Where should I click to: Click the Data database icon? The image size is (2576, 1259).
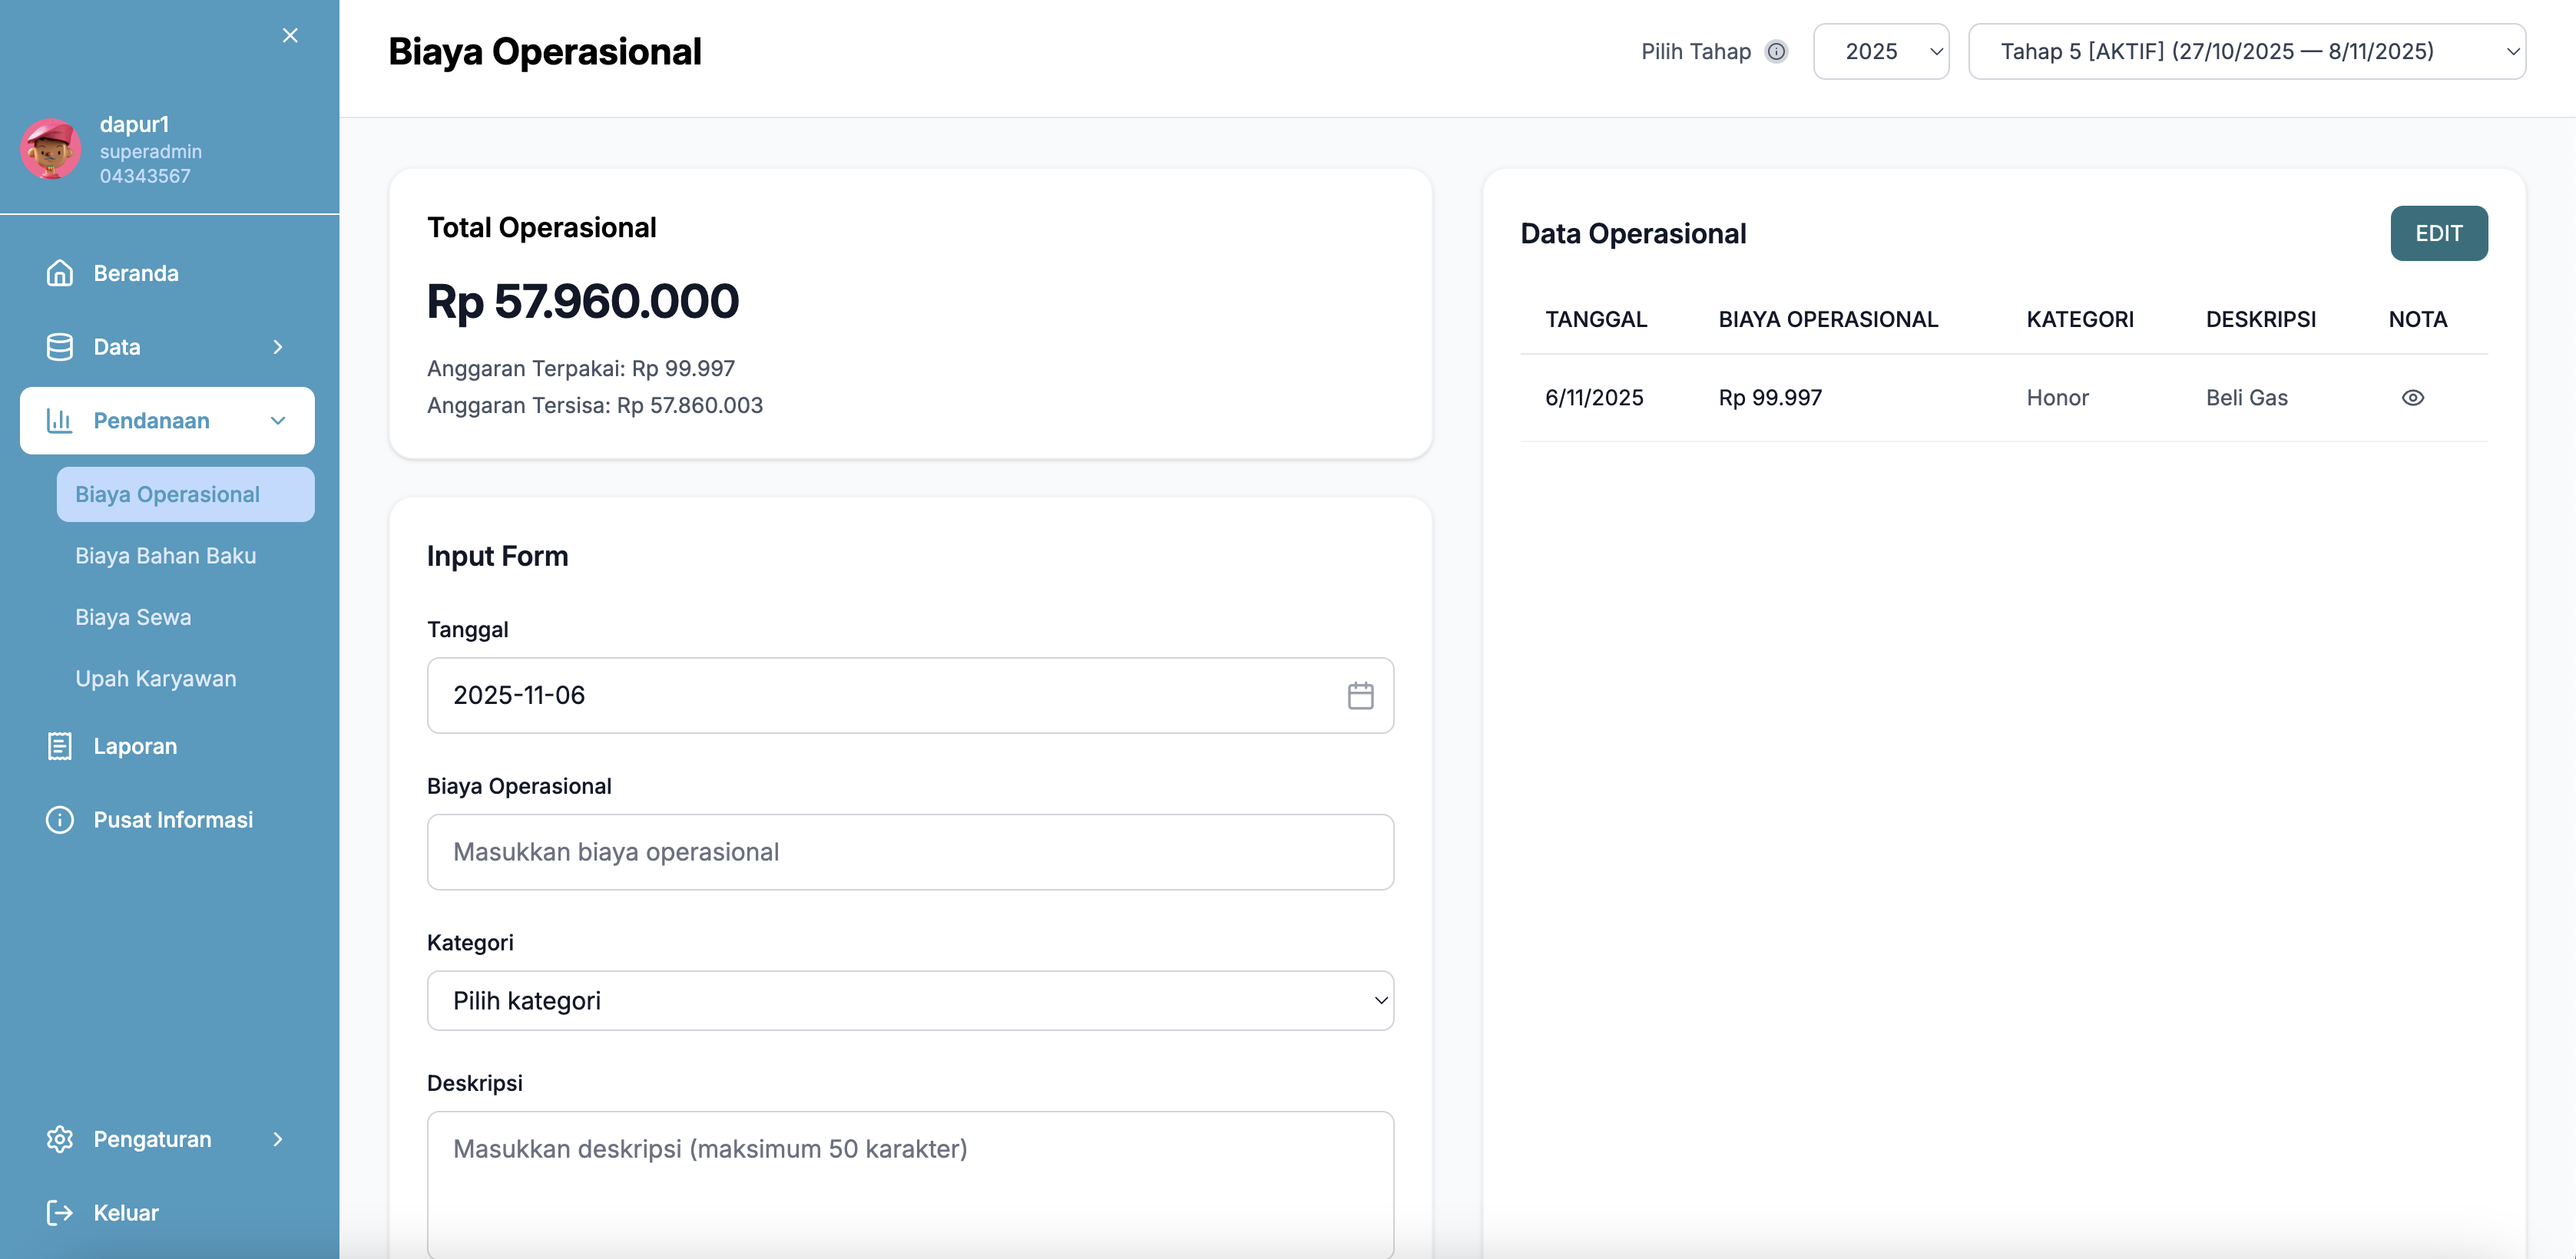click(x=60, y=347)
